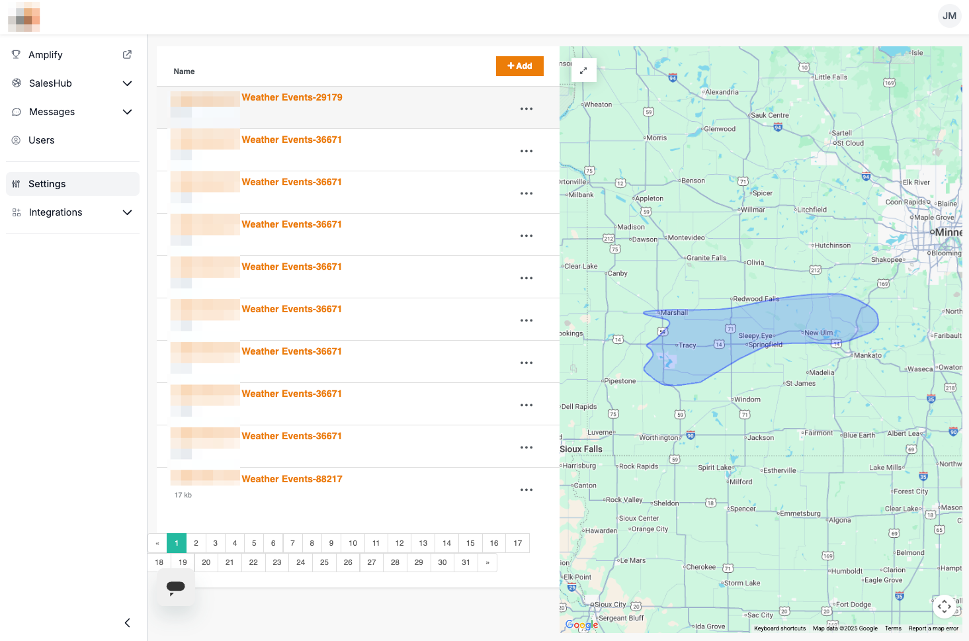Screen dimensions: 969x641
Task: Open the Weather Events-88217 link
Action: coord(292,479)
